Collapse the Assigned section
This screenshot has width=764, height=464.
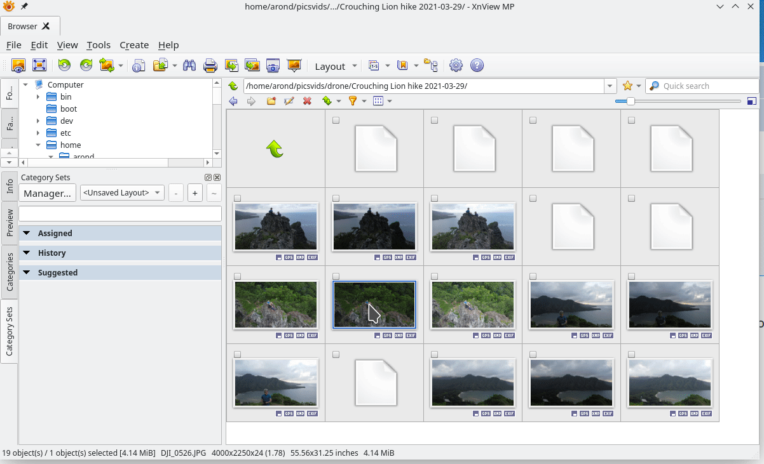pos(27,233)
